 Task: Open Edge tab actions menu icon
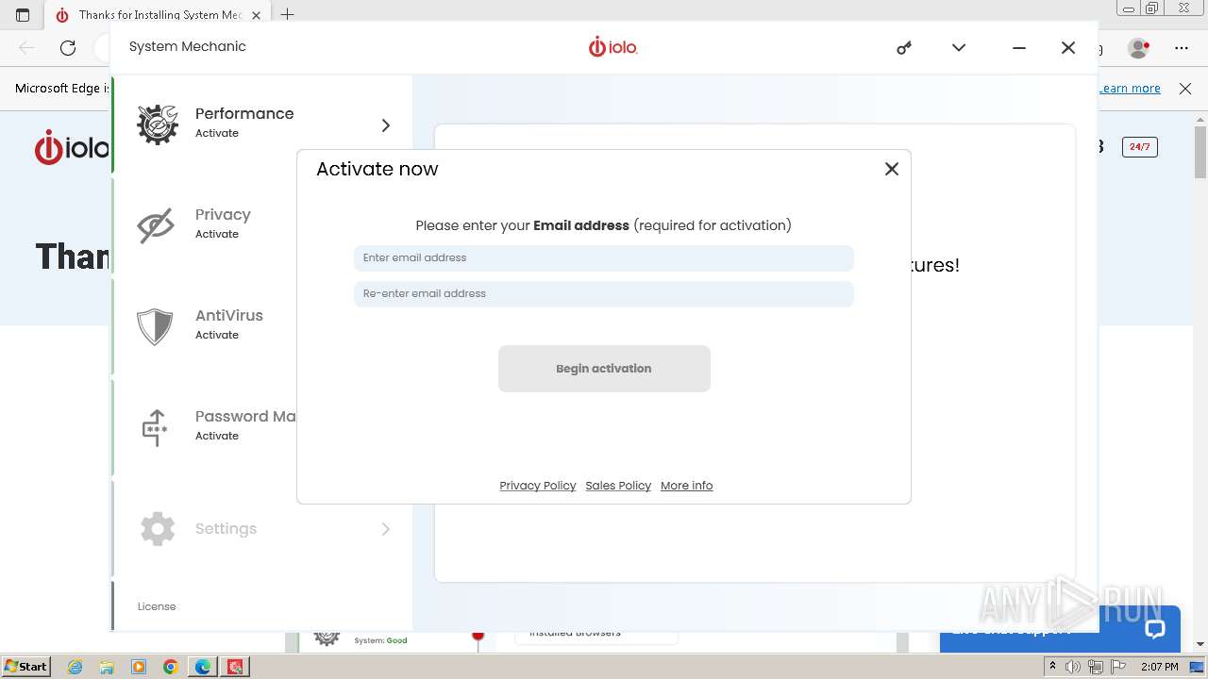pos(23,15)
